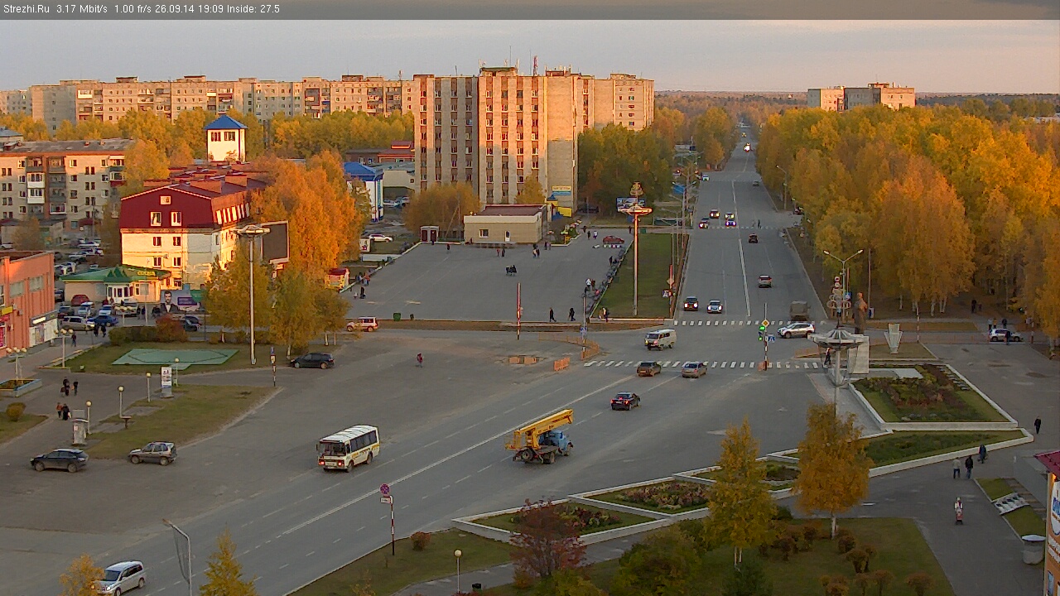Screen dimensions: 1060x596
Task: Click the yellow crane truck on the road
Action: pos(541,436)
